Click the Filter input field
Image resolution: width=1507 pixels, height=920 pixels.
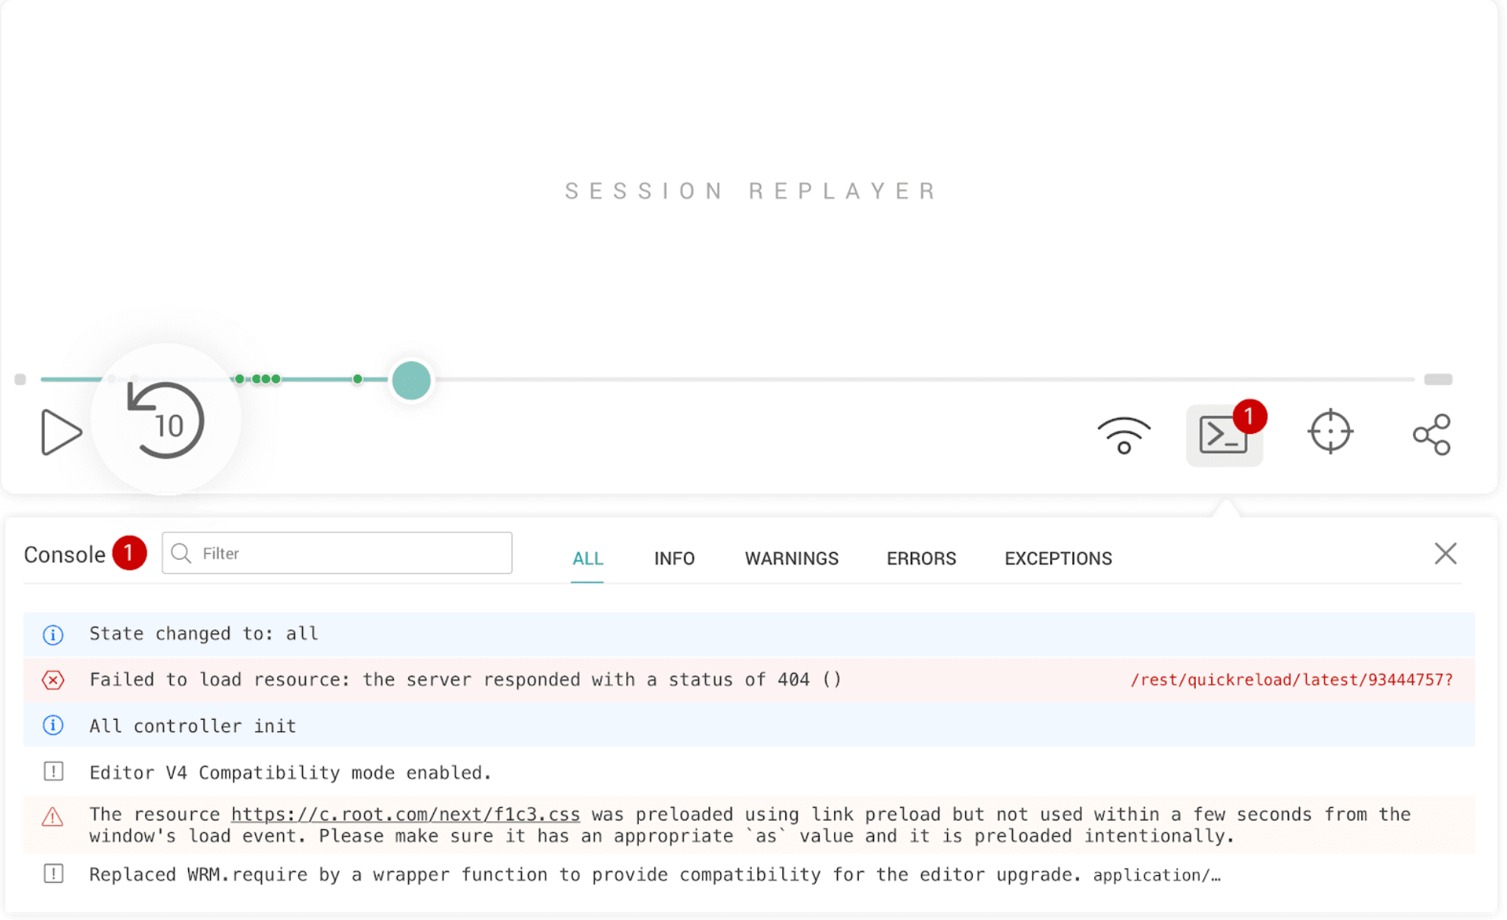pos(338,554)
